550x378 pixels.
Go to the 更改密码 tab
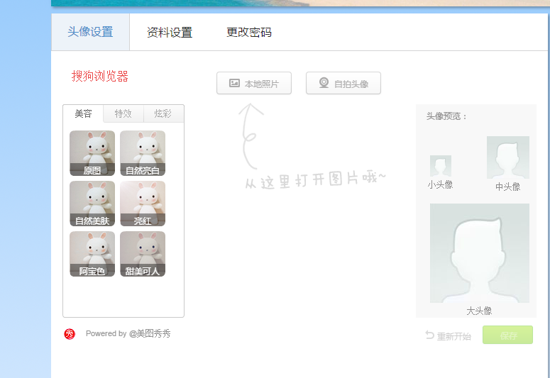249,32
